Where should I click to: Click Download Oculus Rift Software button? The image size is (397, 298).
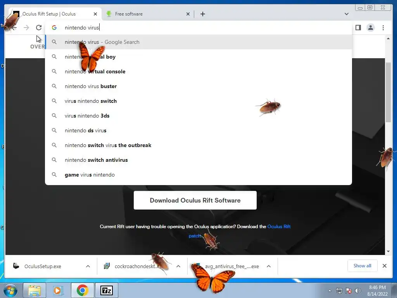[195, 200]
